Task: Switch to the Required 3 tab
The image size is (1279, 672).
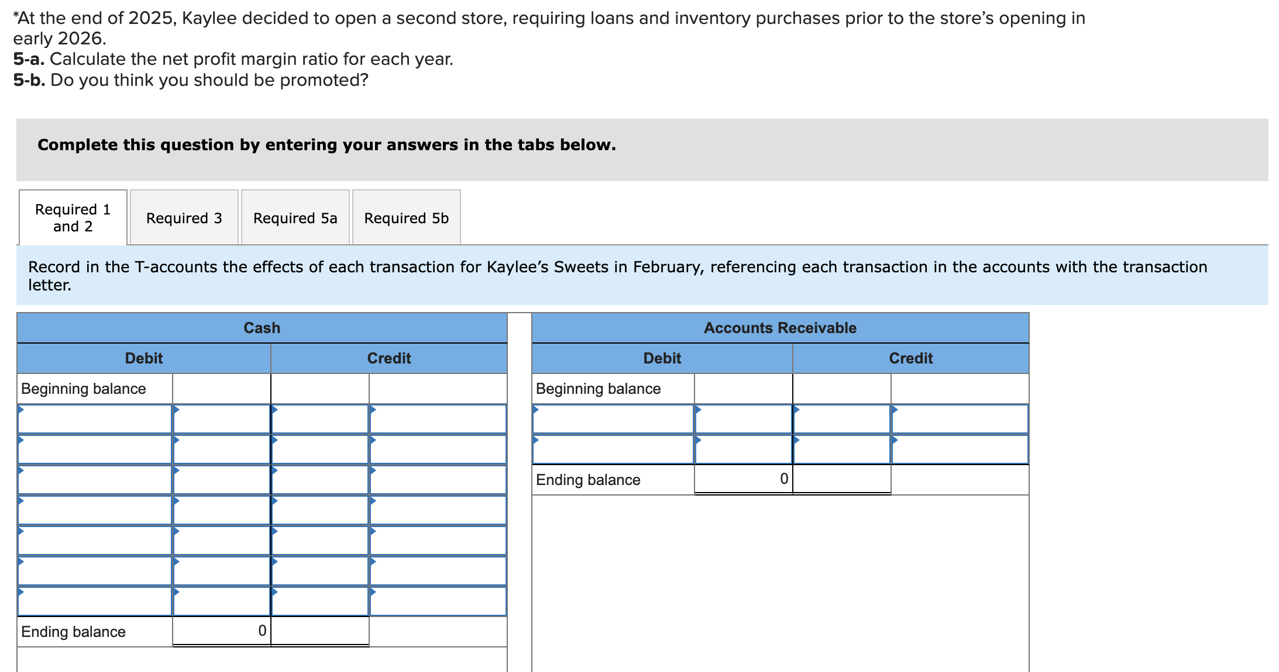Action: [184, 217]
